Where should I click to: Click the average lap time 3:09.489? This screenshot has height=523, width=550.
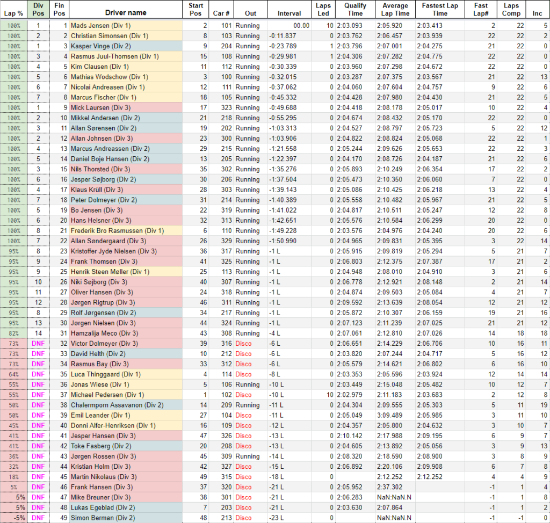390,415
